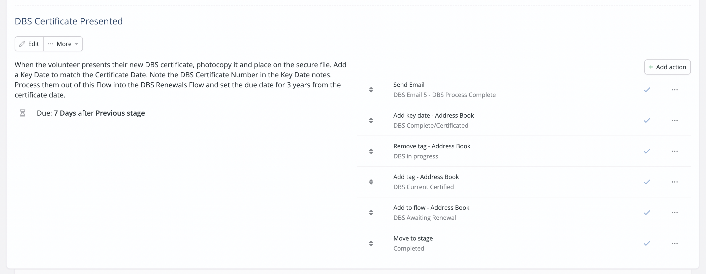Click the drag handle beside Remove tag action
Image resolution: width=706 pixels, height=274 pixels.
(371, 151)
